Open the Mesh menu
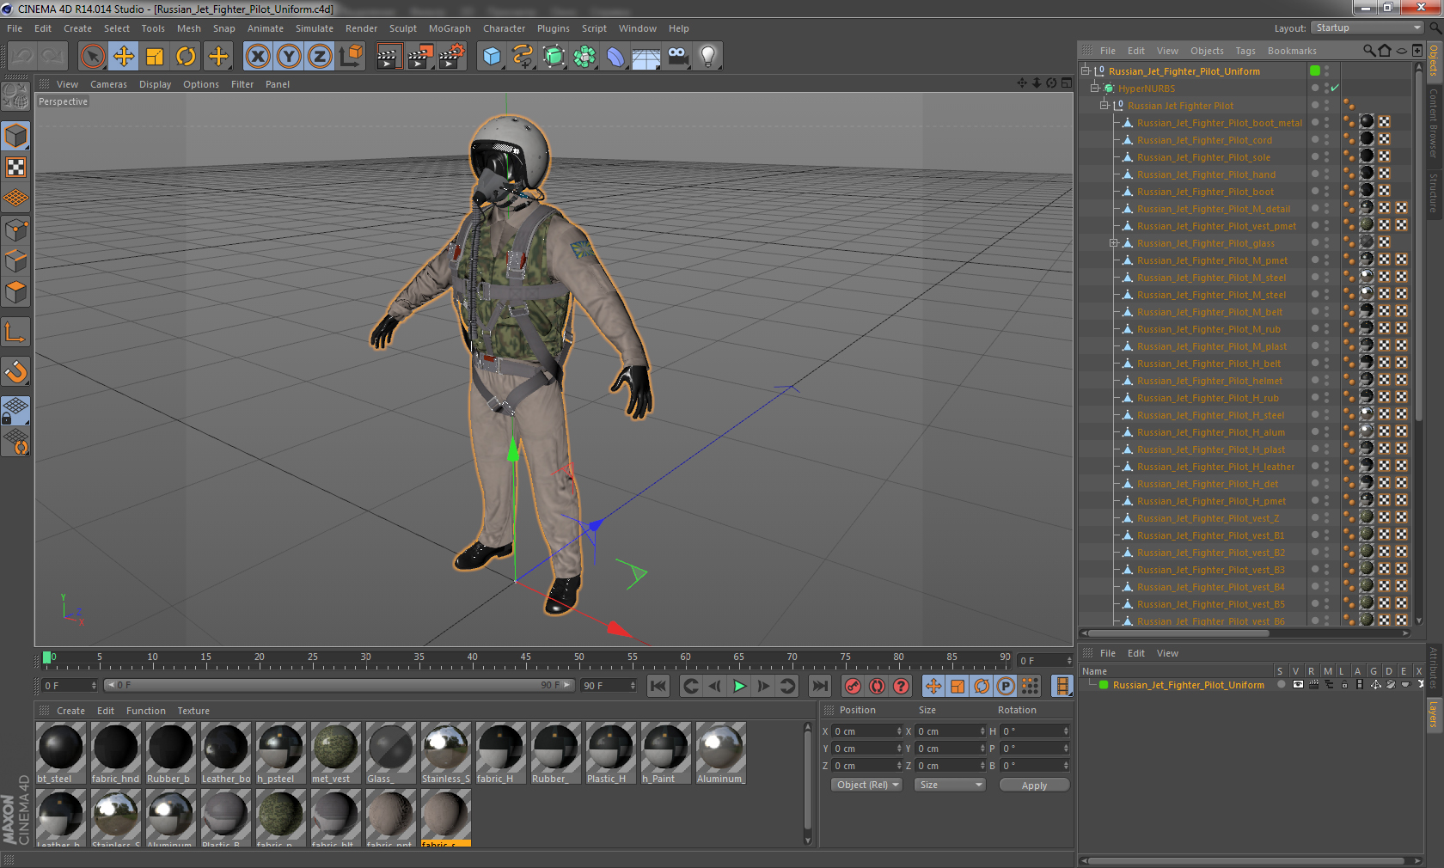The width and height of the screenshot is (1444, 868). [189, 28]
